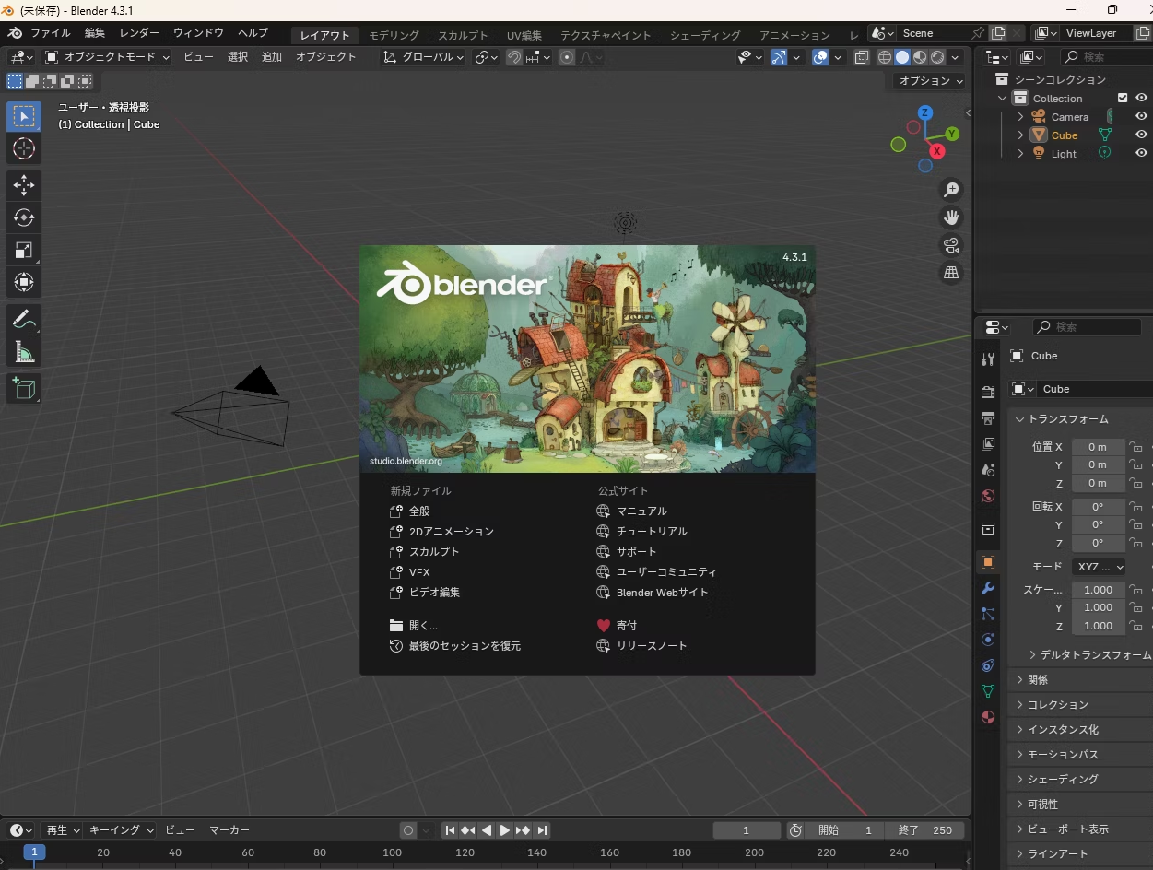The height and width of the screenshot is (870, 1153).
Task: Open the Options dropdown
Action: pos(931,81)
